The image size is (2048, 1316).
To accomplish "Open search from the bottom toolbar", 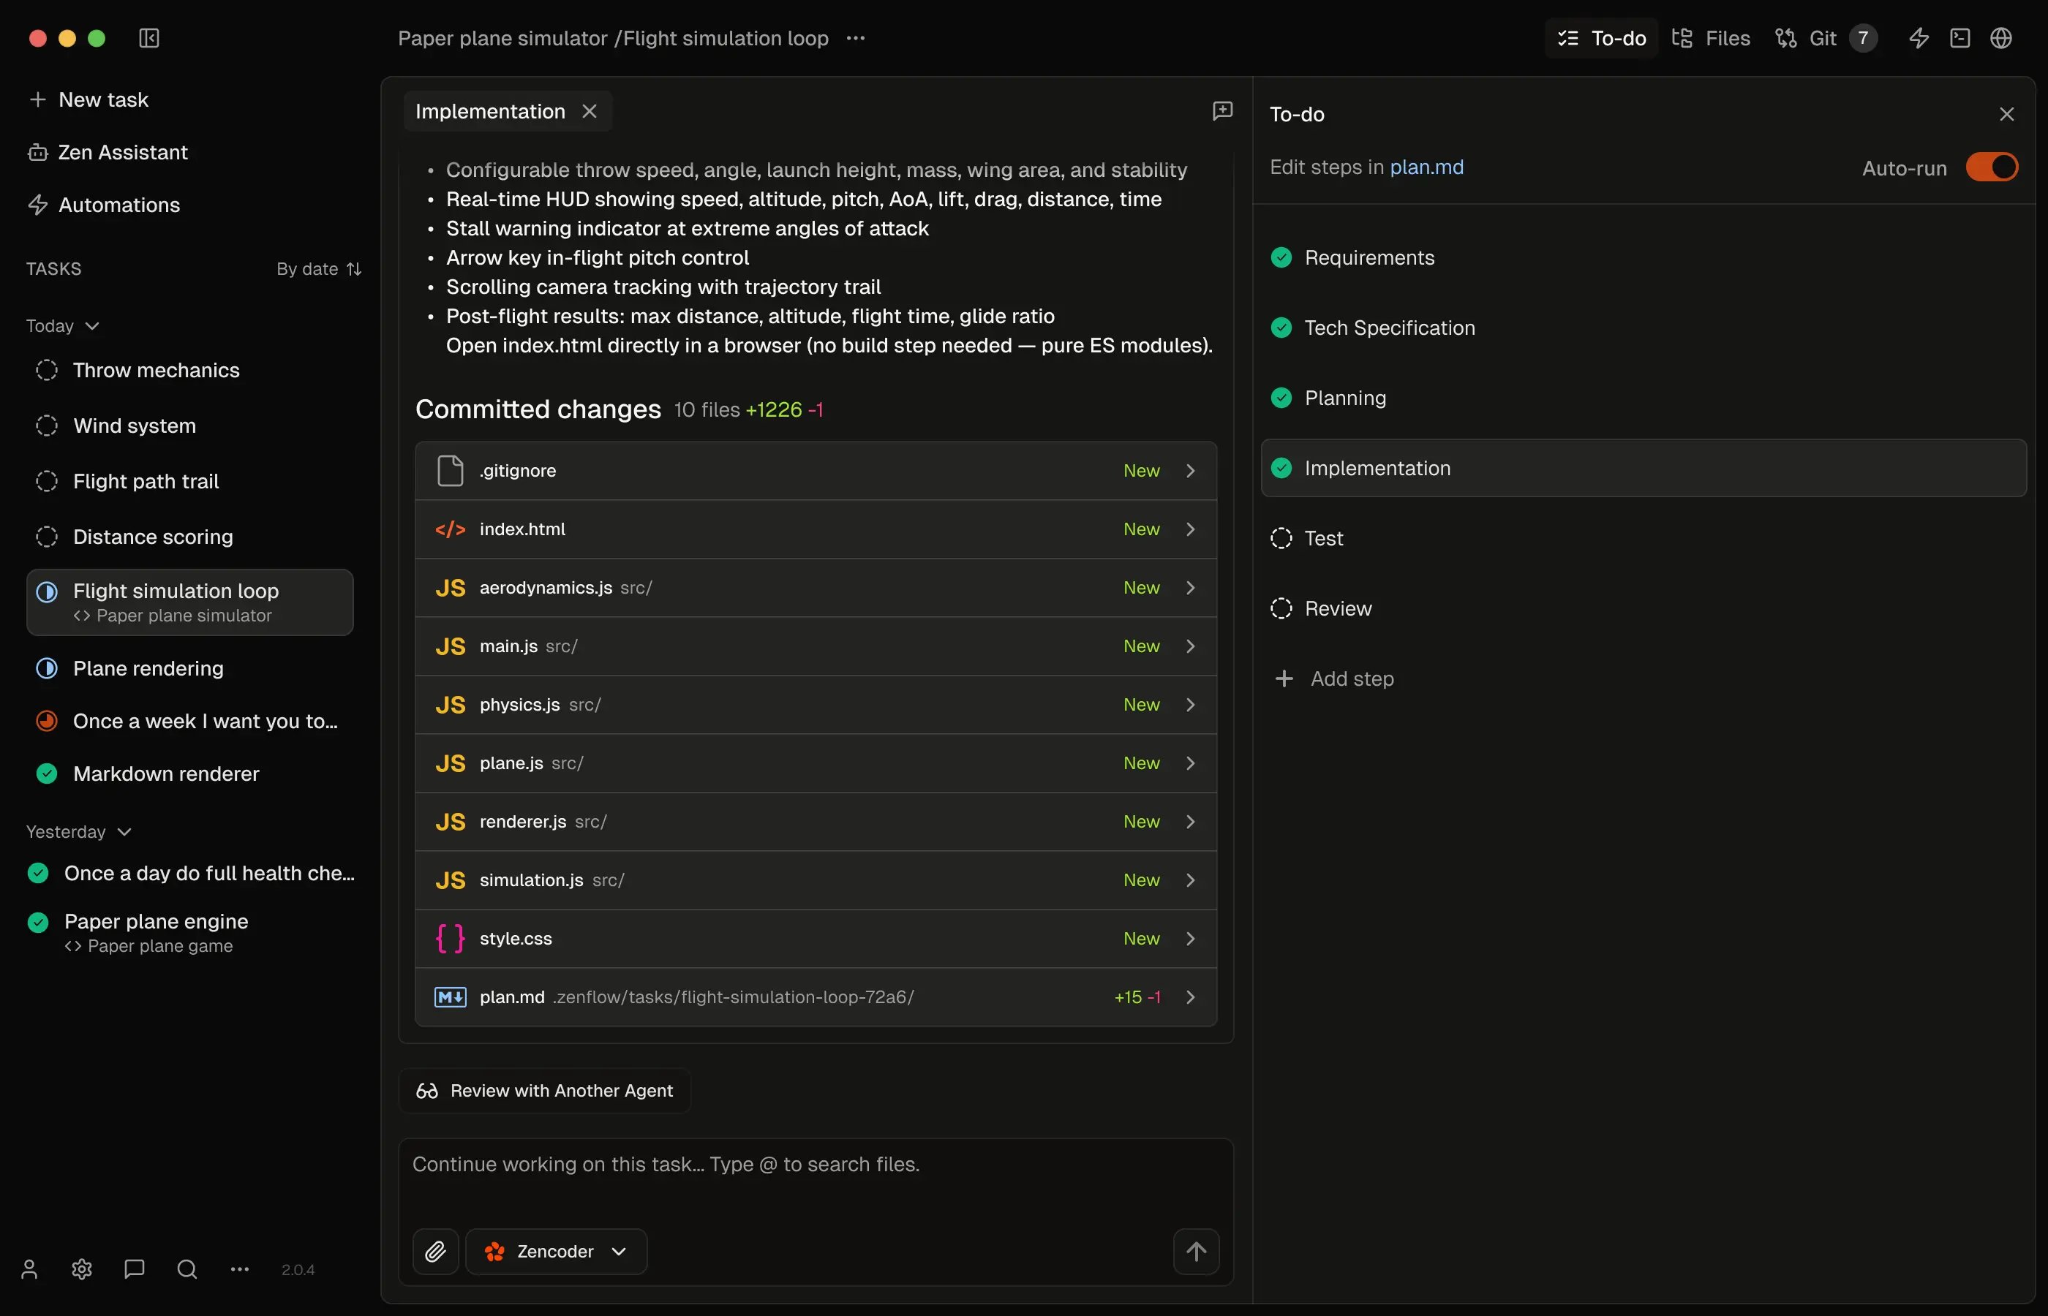I will click(x=187, y=1269).
